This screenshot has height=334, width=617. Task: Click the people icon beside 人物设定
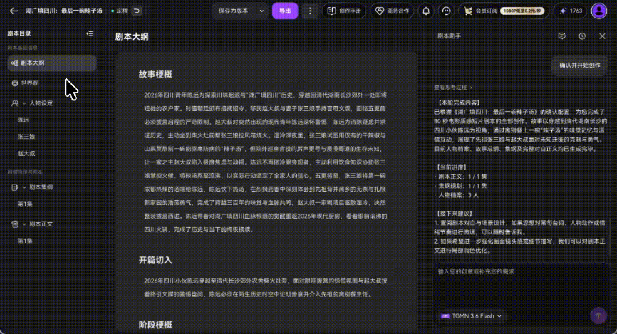coord(15,103)
